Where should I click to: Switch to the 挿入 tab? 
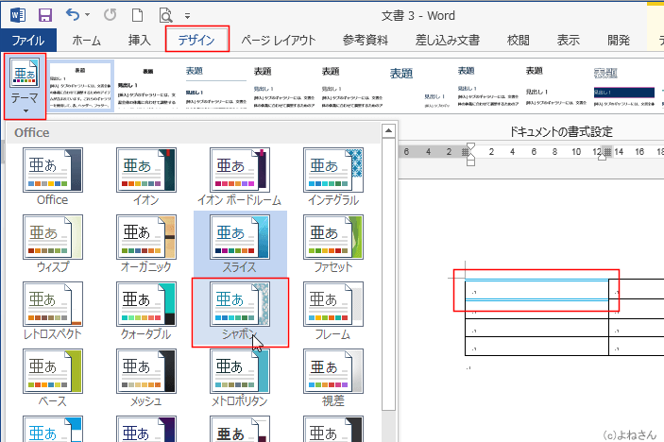pyautogui.click(x=140, y=41)
